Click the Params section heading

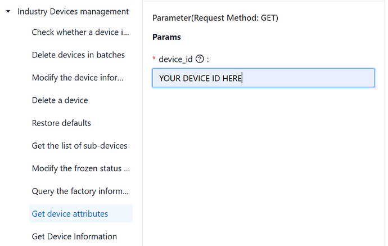click(x=166, y=38)
